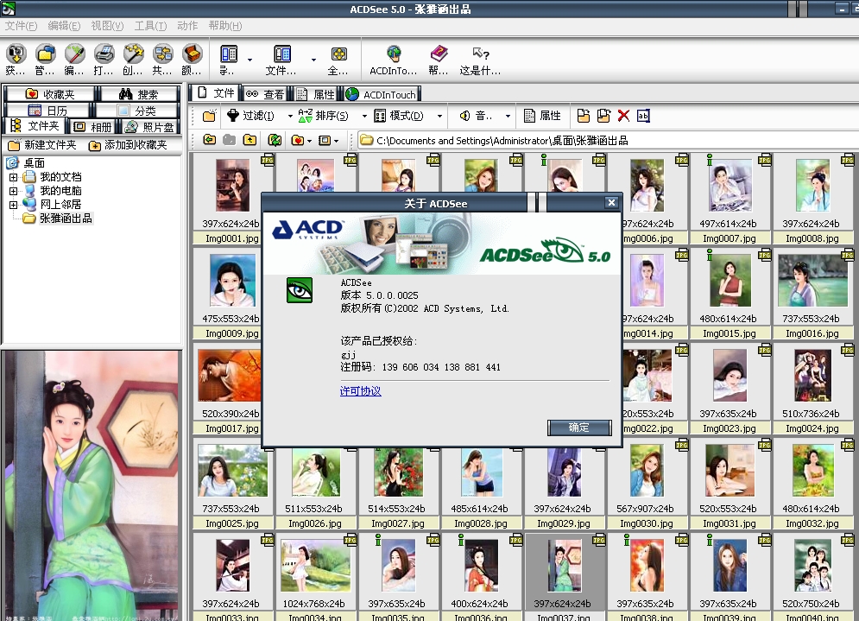Open the 文件 menu

(21, 26)
